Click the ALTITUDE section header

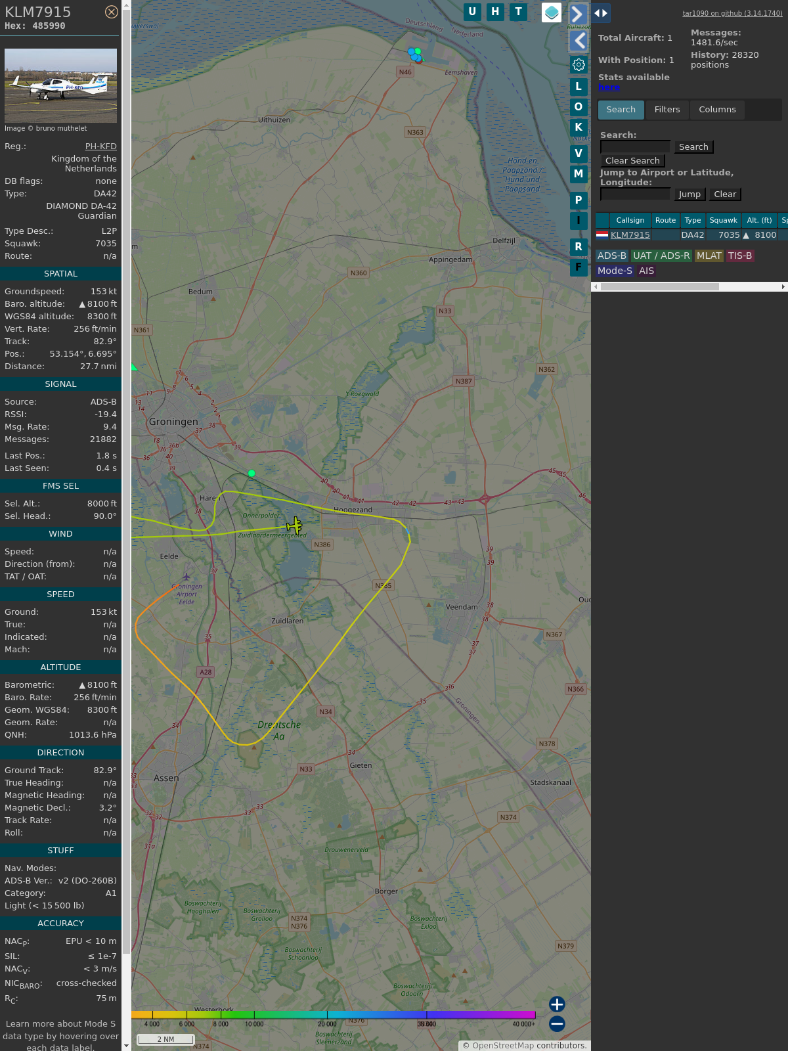point(60,667)
